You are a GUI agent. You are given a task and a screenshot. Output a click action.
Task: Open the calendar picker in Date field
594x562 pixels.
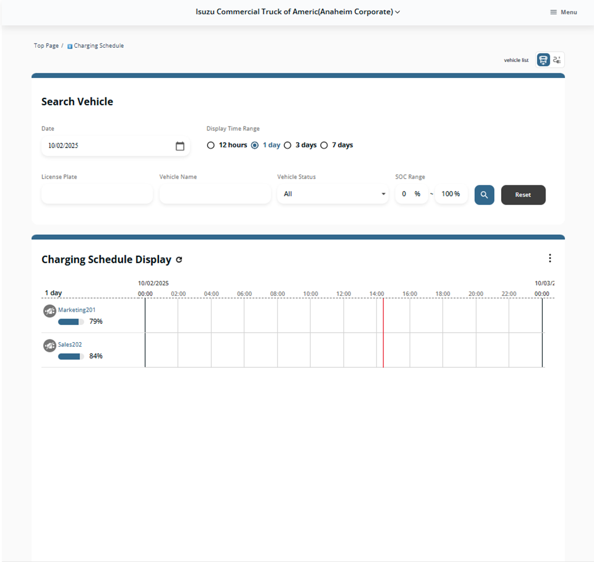click(180, 146)
